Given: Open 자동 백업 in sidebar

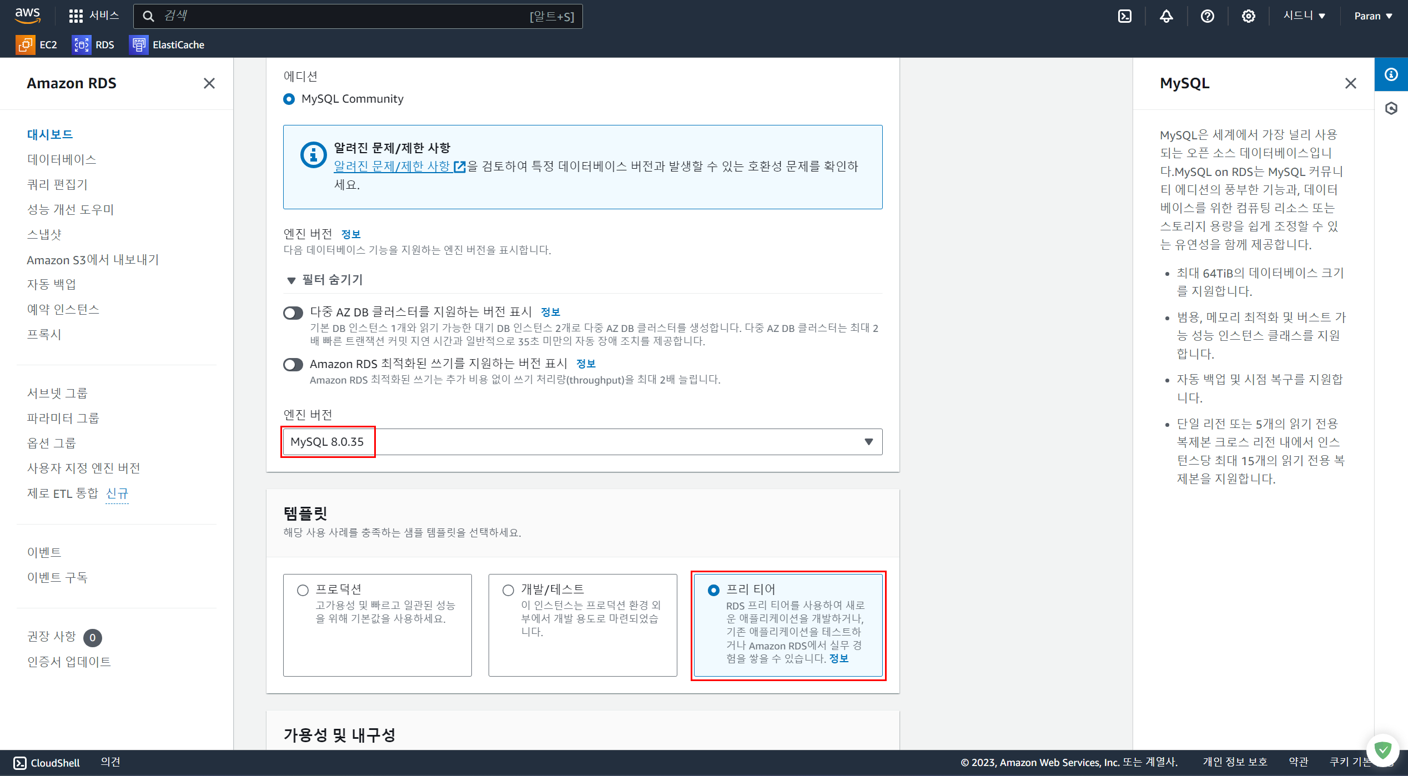Looking at the screenshot, I should pyautogui.click(x=52, y=284).
